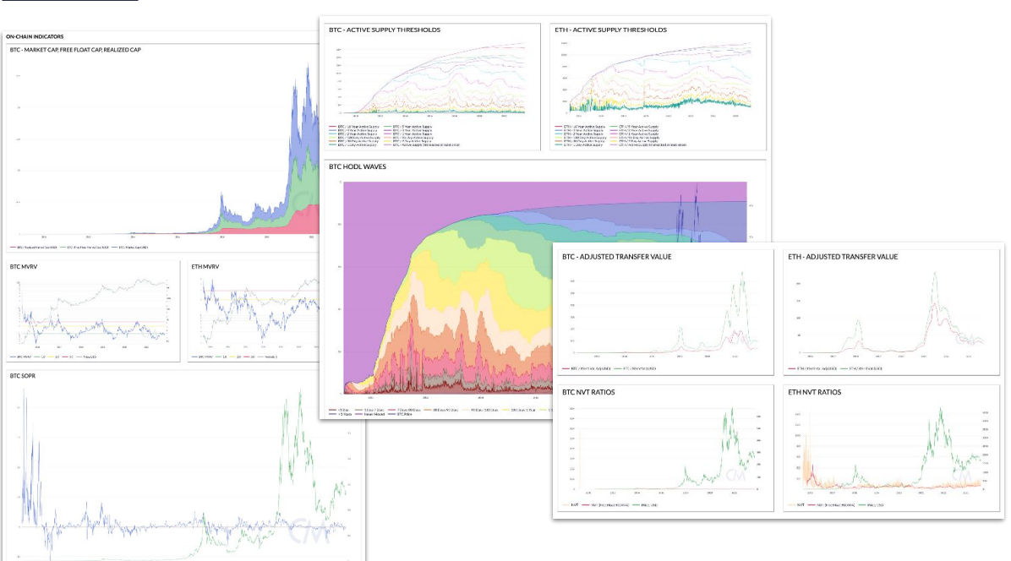Viewport: 1011px width, 561px height.
Task: Toggle BTC MVRV series in BTC MVRV legend
Action: click(x=20, y=357)
